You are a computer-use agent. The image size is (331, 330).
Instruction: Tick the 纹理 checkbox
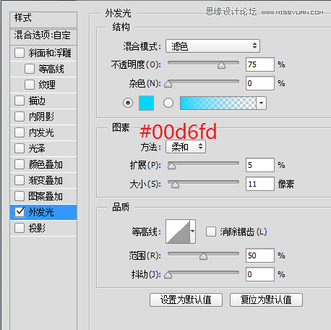pyautogui.click(x=30, y=85)
